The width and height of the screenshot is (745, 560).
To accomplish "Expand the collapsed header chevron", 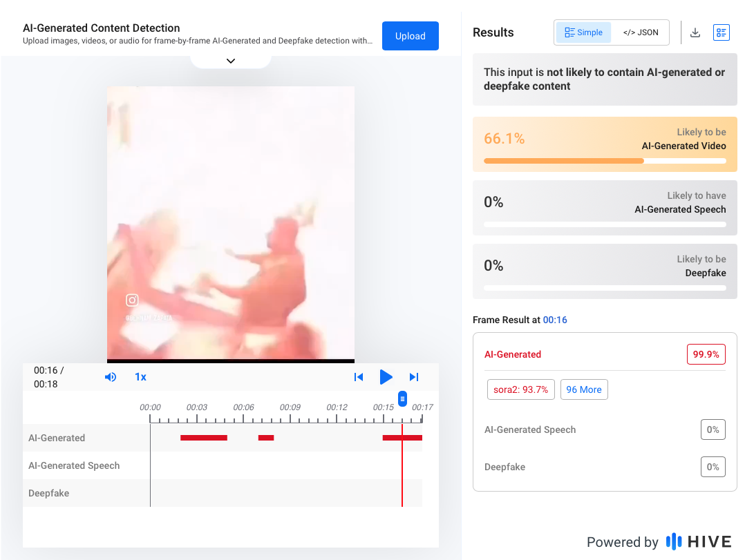I will (x=231, y=61).
